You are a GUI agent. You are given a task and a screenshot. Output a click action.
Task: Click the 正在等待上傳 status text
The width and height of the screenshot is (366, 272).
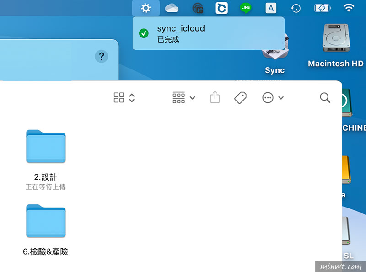tap(45, 187)
